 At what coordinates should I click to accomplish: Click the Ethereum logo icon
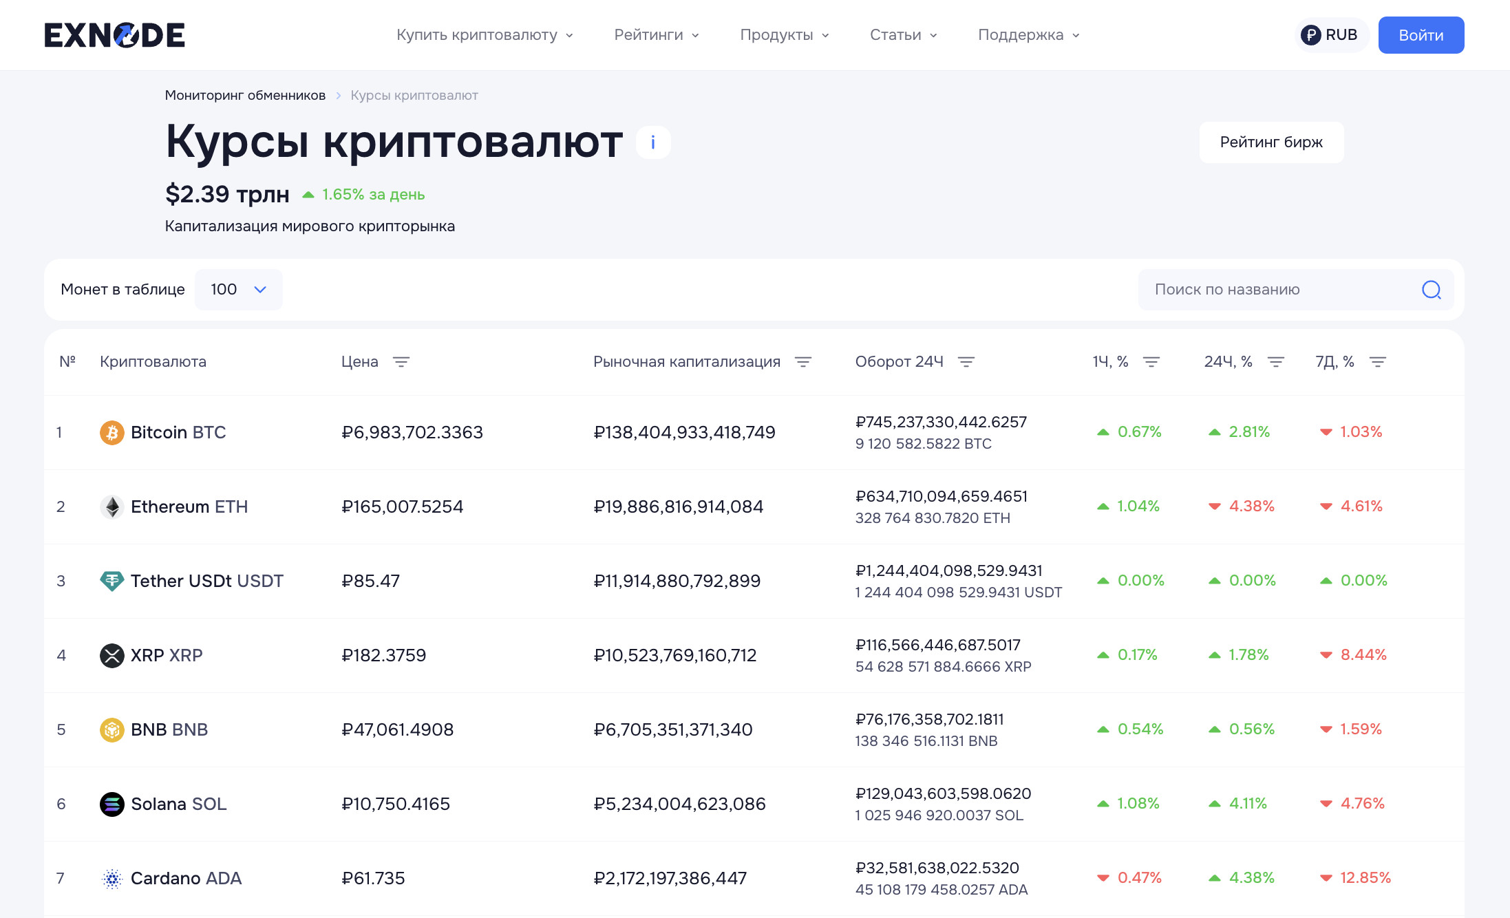point(111,507)
